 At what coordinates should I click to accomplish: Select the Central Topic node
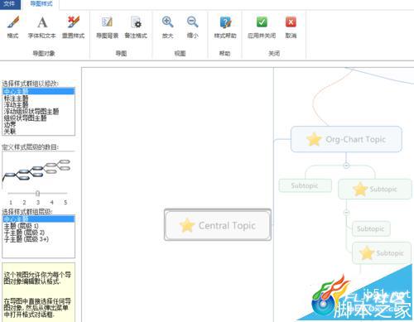[218, 225]
